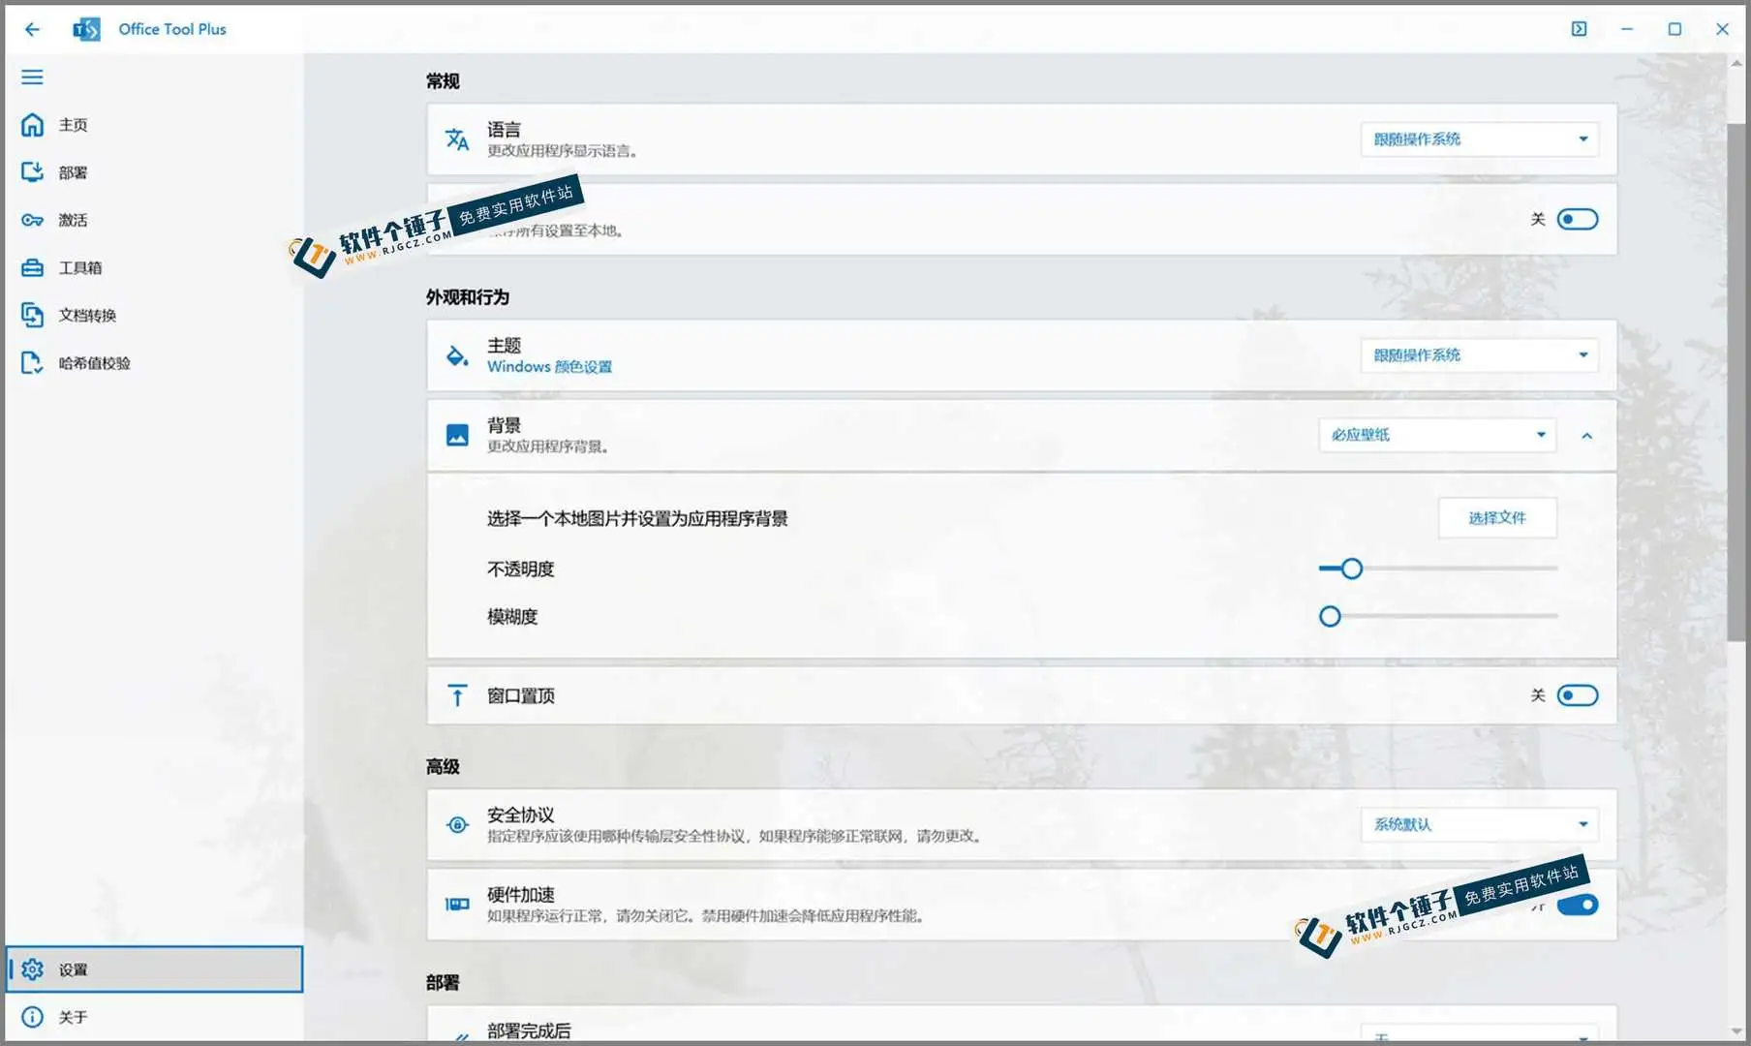
Task: Toggle 窗口置顶 (window always on top)
Action: point(1577,694)
